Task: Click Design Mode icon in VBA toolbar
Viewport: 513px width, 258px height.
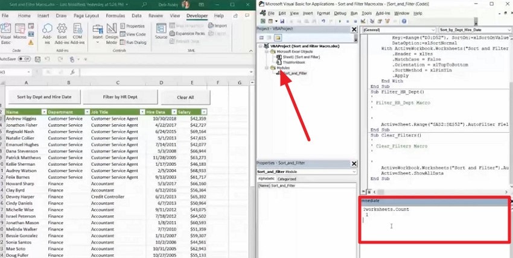Action: [x=363, y=21]
